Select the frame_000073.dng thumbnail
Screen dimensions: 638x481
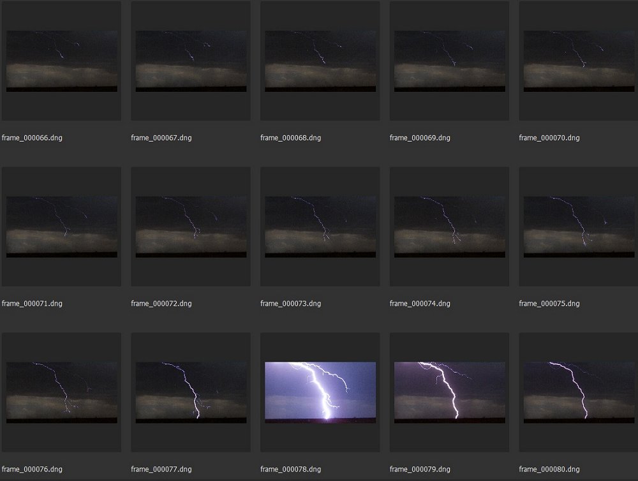coord(321,226)
